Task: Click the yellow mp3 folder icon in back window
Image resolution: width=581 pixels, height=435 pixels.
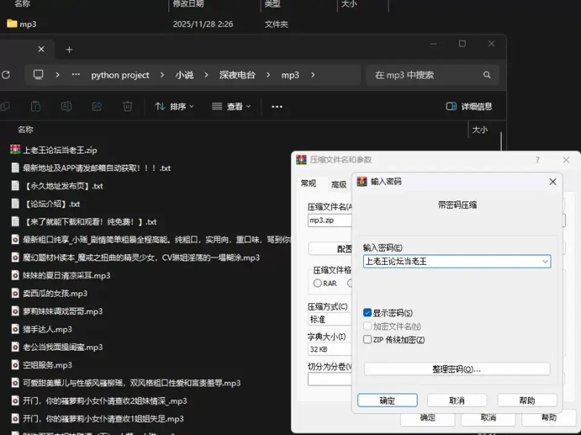Action: click(x=12, y=24)
